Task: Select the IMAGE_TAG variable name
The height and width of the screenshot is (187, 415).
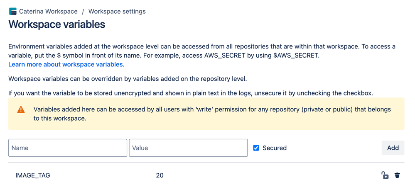Action: click(x=33, y=175)
